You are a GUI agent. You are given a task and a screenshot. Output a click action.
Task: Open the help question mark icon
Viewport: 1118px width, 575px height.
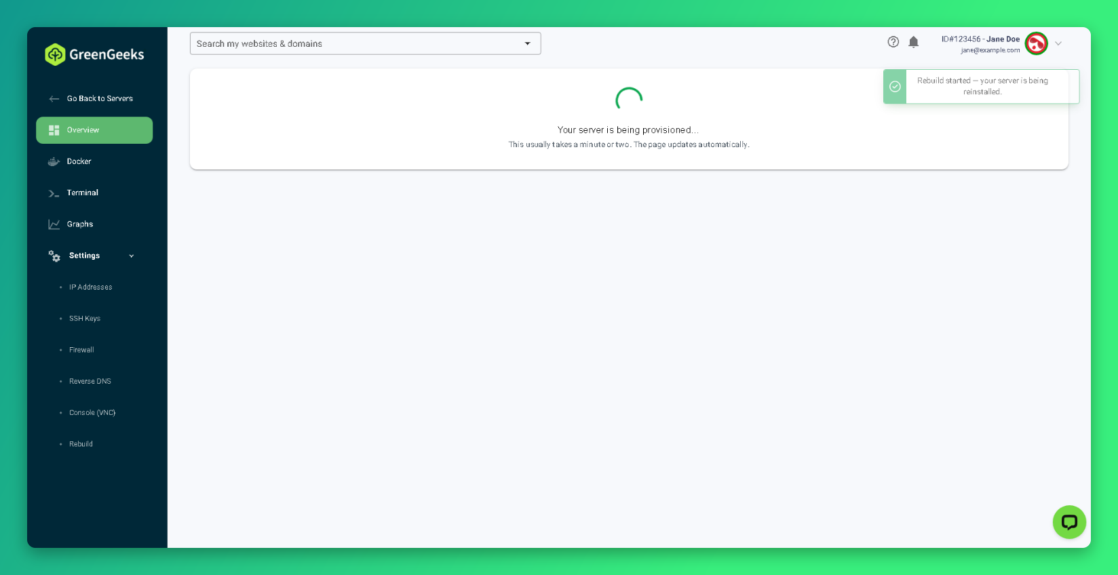tap(893, 42)
